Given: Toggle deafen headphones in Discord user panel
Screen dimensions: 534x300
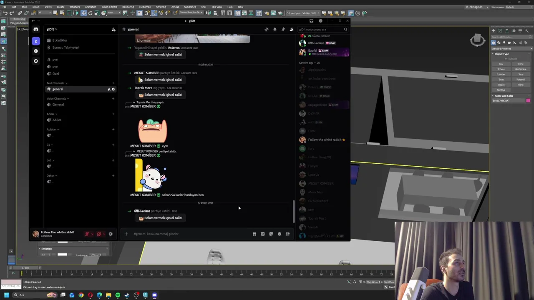Looking at the screenshot, I should [x=99, y=234].
